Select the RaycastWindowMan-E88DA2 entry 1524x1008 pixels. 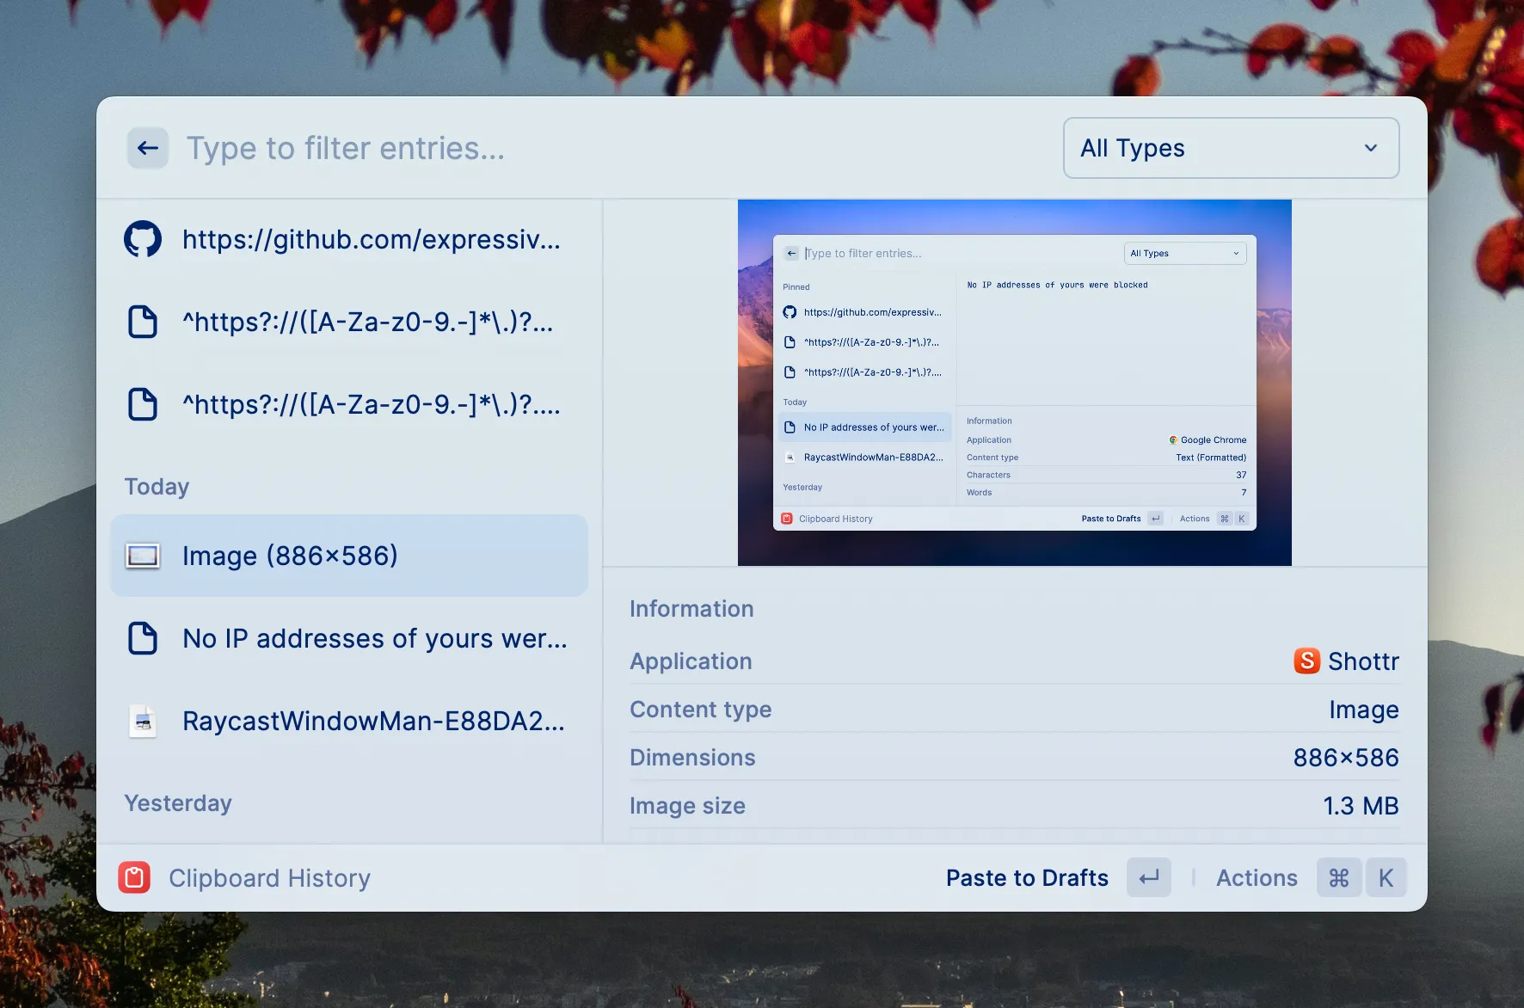tap(373, 721)
